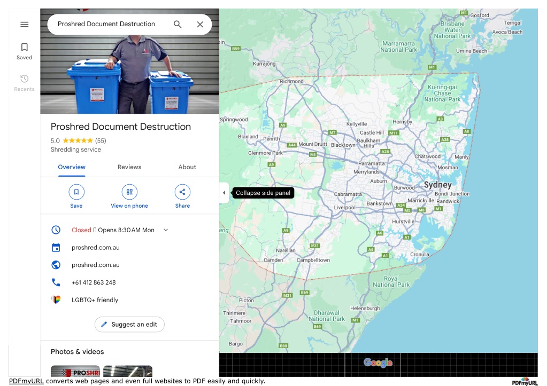This screenshot has width=547, height=386.
Task: Click the Save circular bookmark icon
Action: [x=76, y=192]
